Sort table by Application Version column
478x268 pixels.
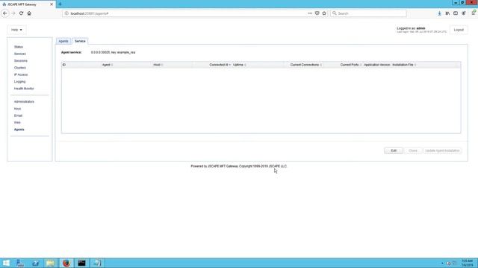click(376, 65)
